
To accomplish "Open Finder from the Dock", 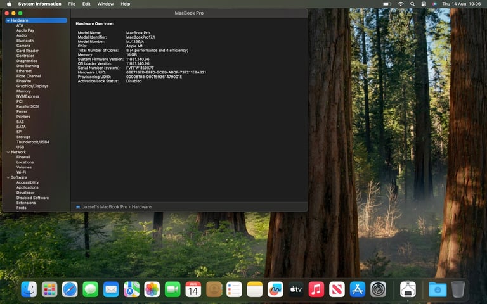I will click(x=29, y=289).
